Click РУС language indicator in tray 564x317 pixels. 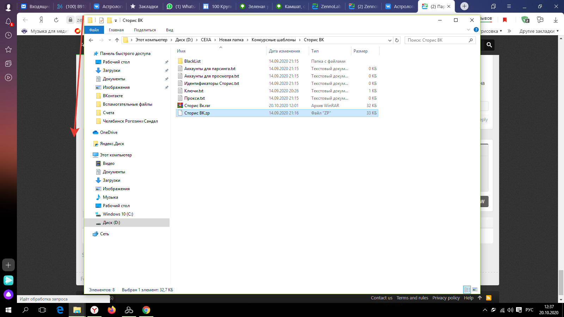coord(529,310)
